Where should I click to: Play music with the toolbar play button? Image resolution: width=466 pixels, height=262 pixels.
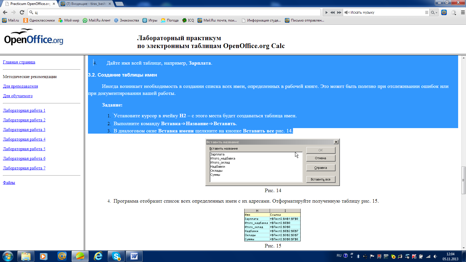[326, 13]
